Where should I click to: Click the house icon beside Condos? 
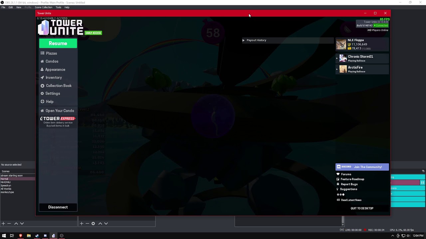click(42, 61)
